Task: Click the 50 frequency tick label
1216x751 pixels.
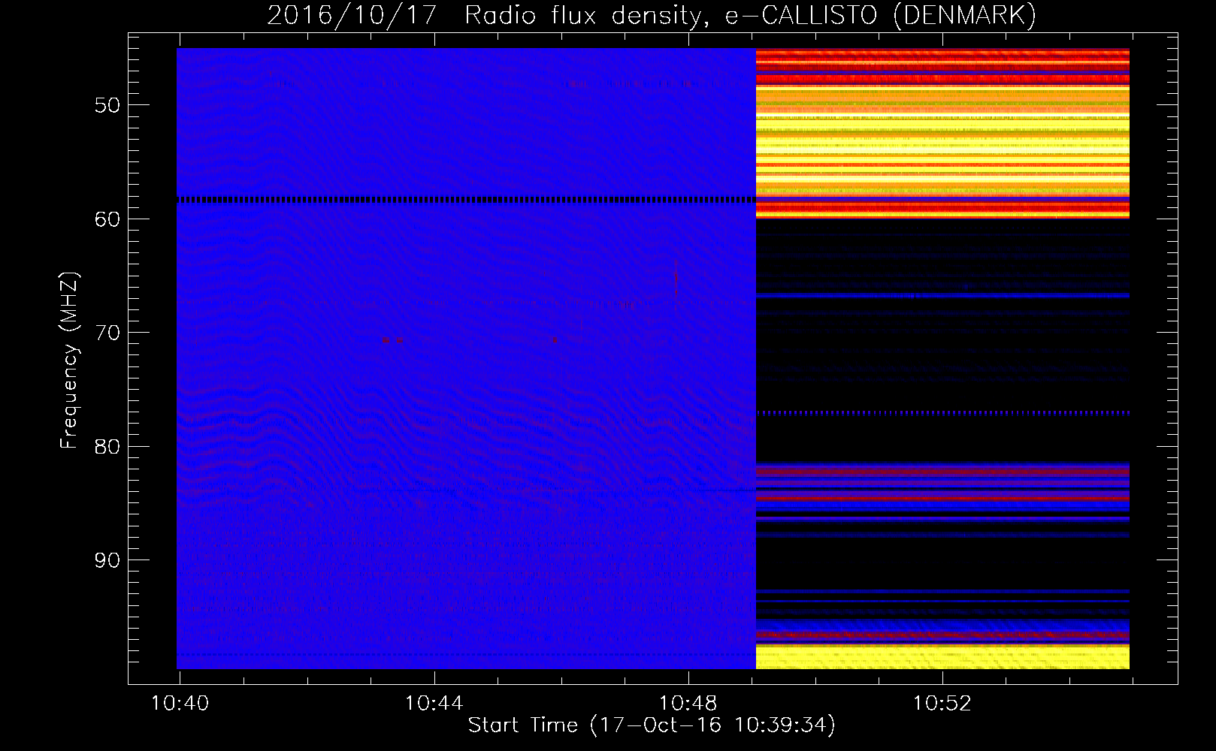Action: coord(107,105)
